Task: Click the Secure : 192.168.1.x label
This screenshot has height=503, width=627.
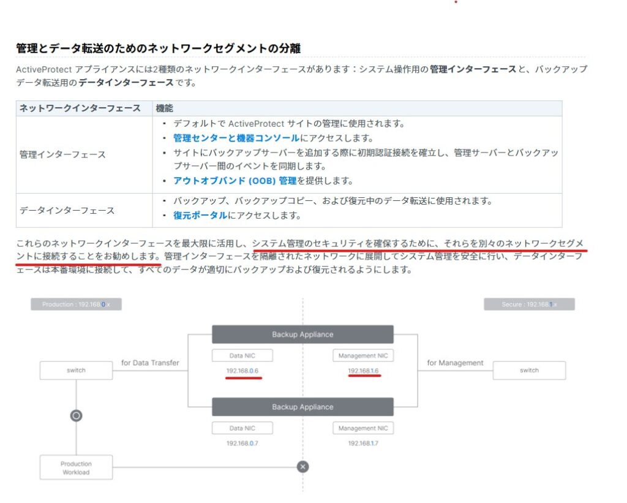Action: [x=529, y=304]
